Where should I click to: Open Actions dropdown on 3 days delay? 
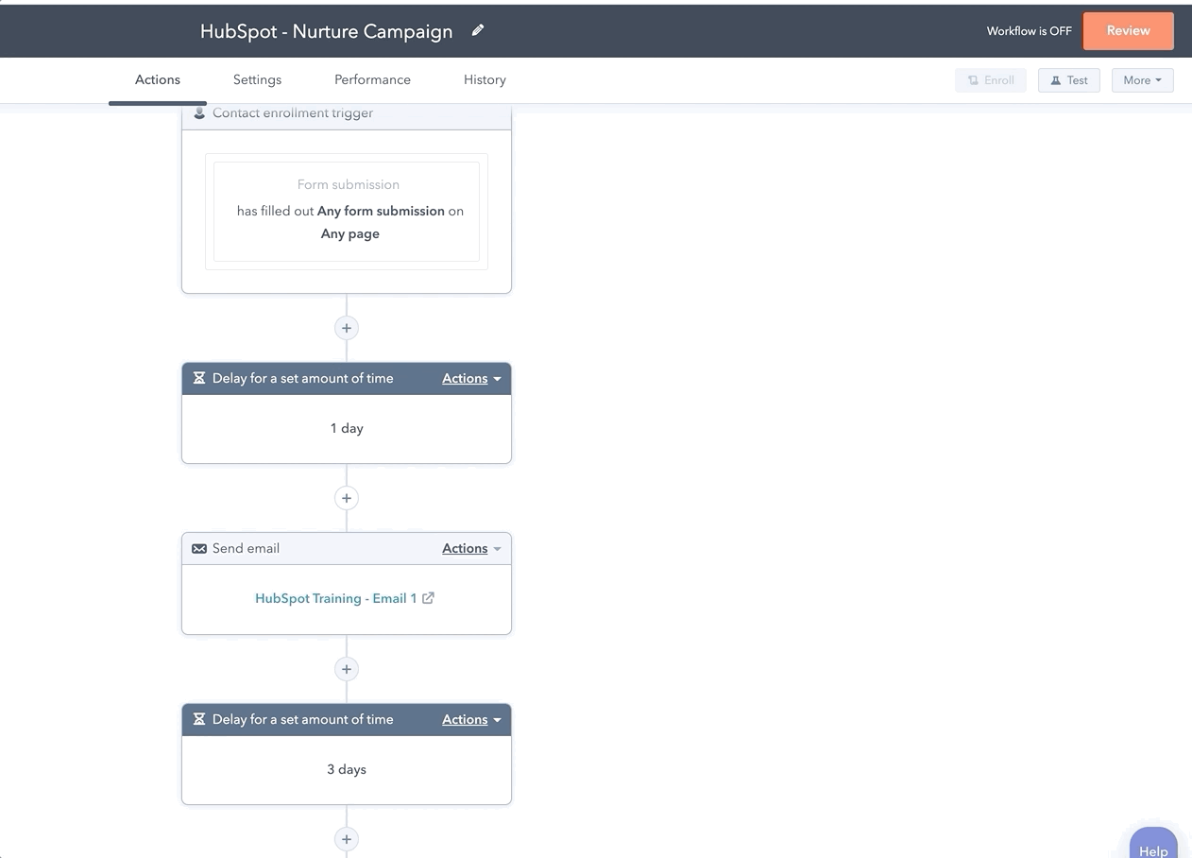pos(471,719)
